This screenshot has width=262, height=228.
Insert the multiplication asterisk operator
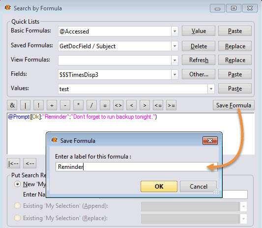[x=78, y=105]
